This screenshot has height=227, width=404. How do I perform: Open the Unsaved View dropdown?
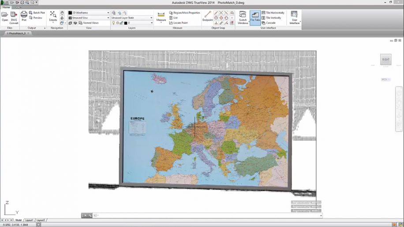click(88, 18)
